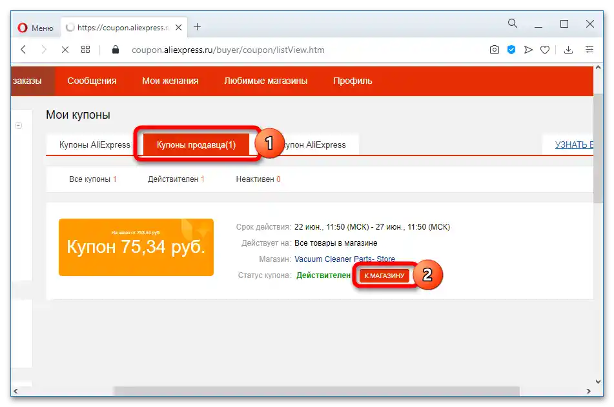Switch to Купоны AliExpress tab
The image size is (614, 407).
(x=94, y=144)
